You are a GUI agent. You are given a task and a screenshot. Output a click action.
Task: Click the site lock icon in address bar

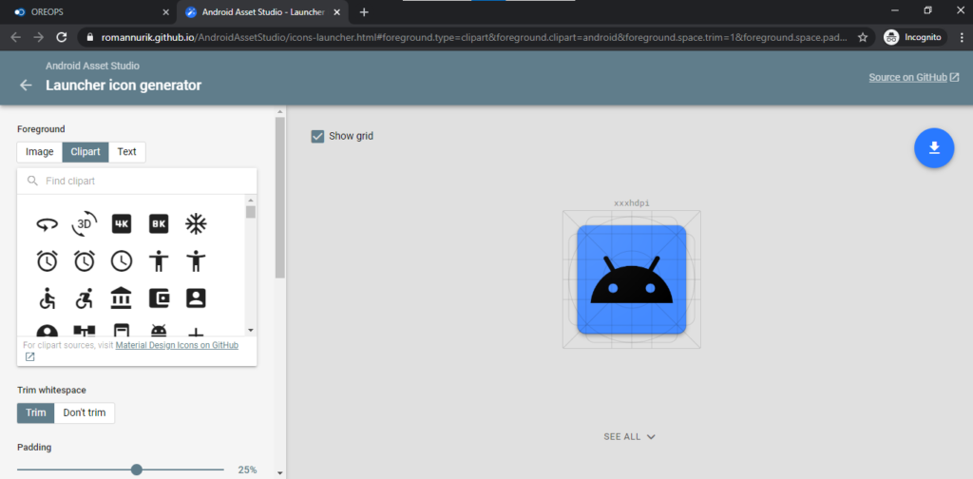point(90,37)
